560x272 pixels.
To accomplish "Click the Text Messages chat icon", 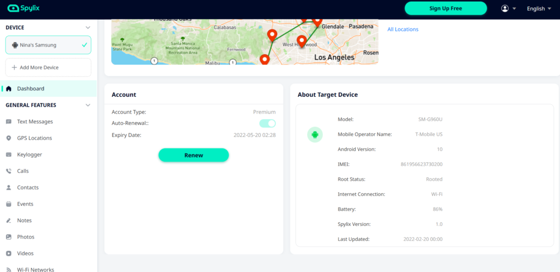I will click(x=9, y=121).
